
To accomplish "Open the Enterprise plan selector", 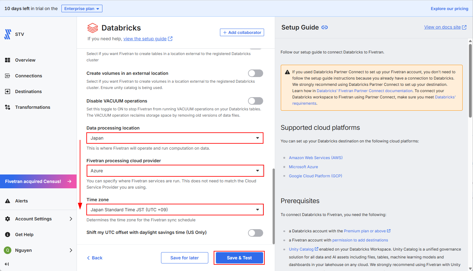I will [x=82, y=9].
